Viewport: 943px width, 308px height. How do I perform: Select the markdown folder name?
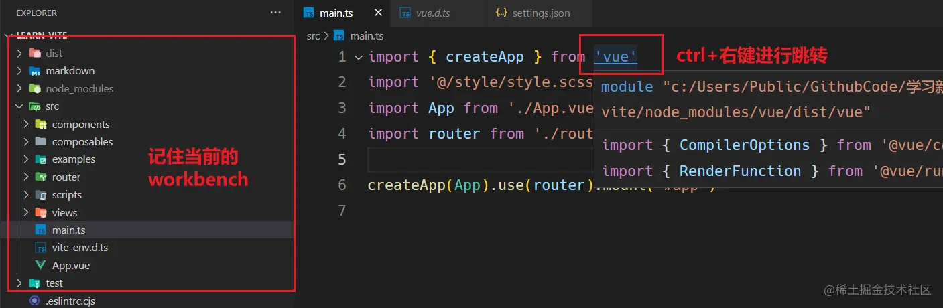coord(70,71)
